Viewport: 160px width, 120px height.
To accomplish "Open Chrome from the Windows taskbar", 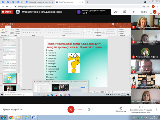I will (x=11, y=117).
